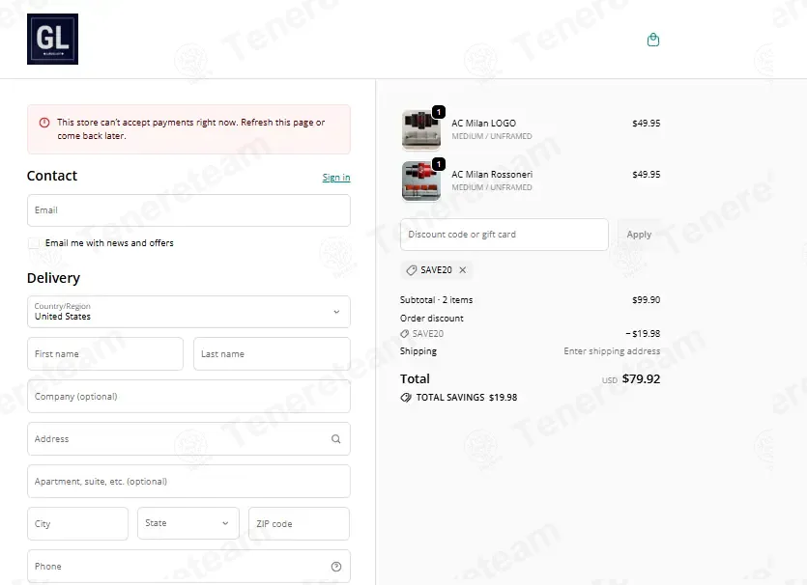Remove the SAVE20 discount code

coord(463,270)
